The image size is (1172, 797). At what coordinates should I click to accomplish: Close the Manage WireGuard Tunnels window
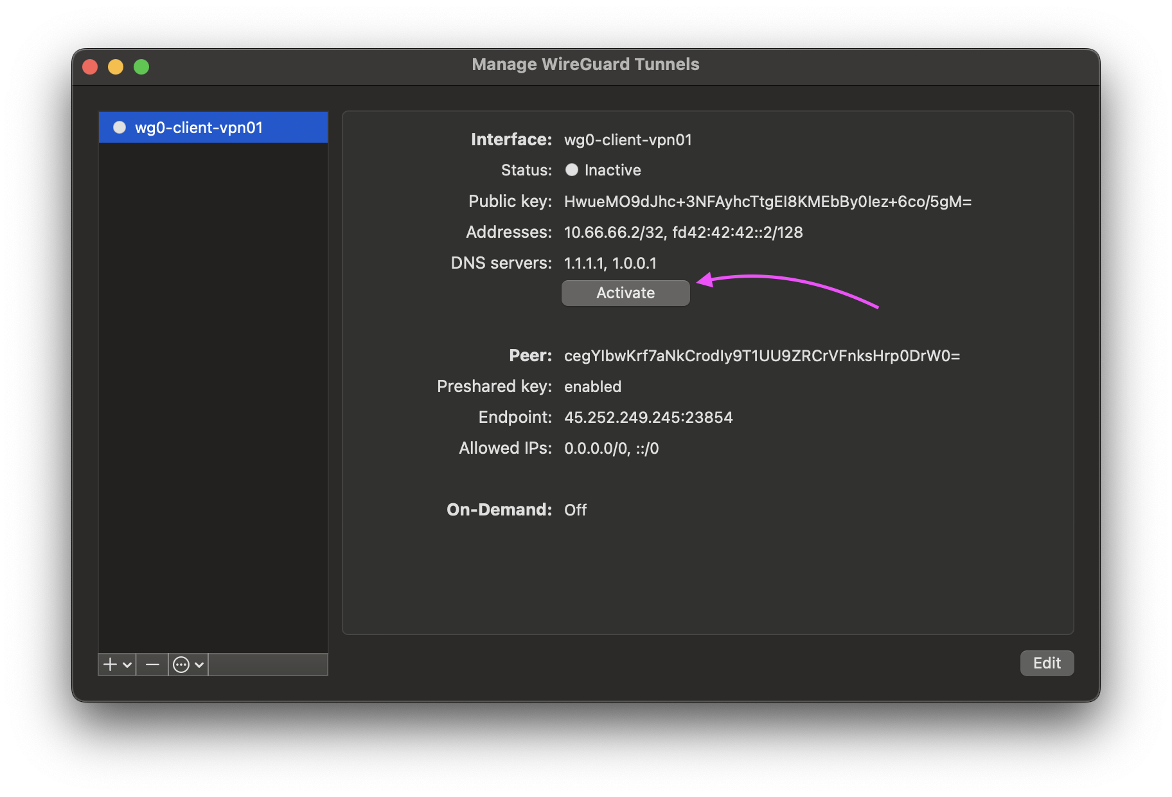click(x=90, y=67)
